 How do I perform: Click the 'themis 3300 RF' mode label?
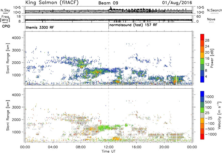point(40,27)
